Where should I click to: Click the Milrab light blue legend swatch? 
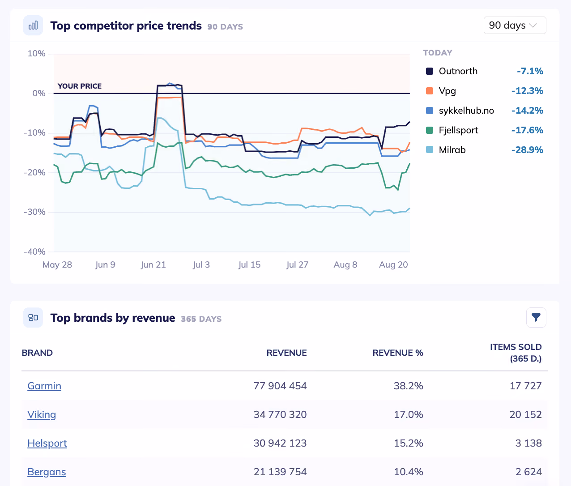click(x=430, y=150)
